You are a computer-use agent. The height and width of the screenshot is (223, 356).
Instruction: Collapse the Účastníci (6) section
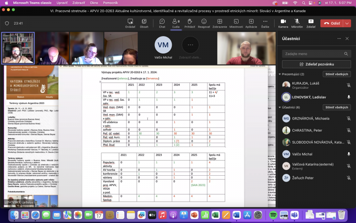pyautogui.click(x=280, y=107)
